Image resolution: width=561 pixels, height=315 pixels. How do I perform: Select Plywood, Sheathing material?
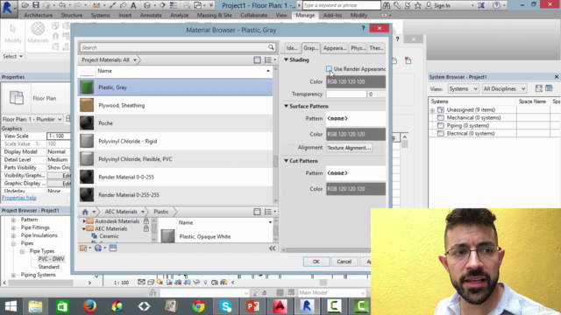pos(175,105)
